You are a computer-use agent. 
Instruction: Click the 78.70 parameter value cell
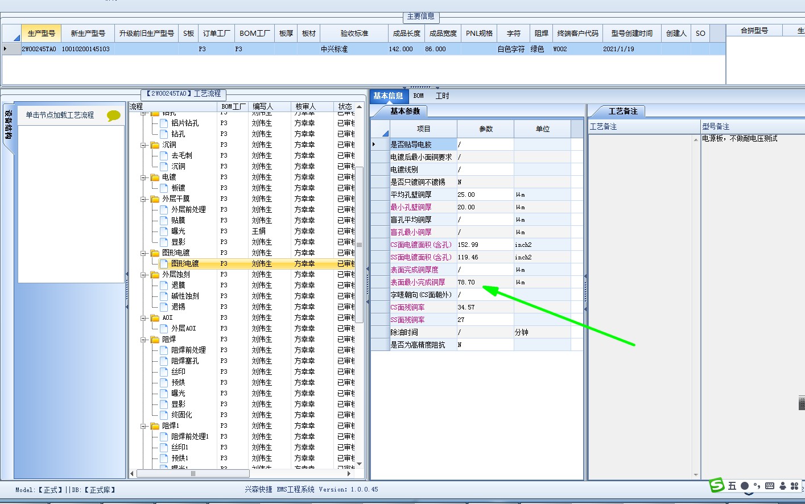pyautogui.click(x=485, y=282)
